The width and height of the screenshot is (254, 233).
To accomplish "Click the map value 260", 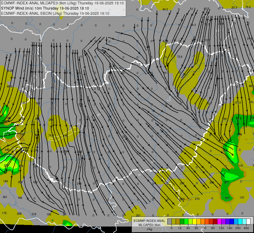I will point(51,120).
